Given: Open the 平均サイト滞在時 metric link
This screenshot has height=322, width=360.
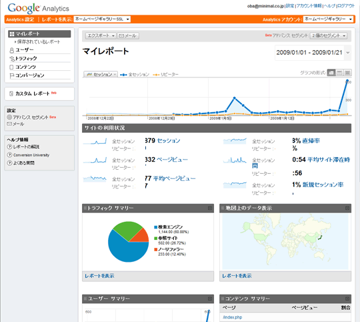Looking at the screenshot, I should click(329, 160).
